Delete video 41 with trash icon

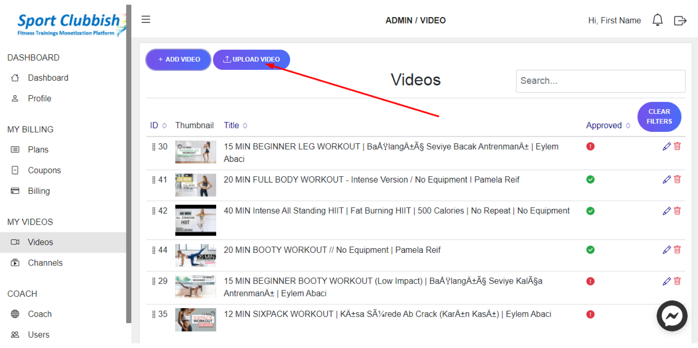677,179
